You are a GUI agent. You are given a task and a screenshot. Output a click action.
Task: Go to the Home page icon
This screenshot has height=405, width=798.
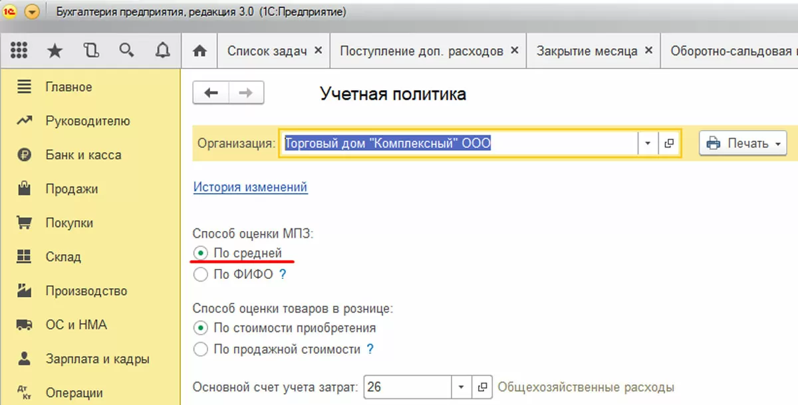point(198,51)
